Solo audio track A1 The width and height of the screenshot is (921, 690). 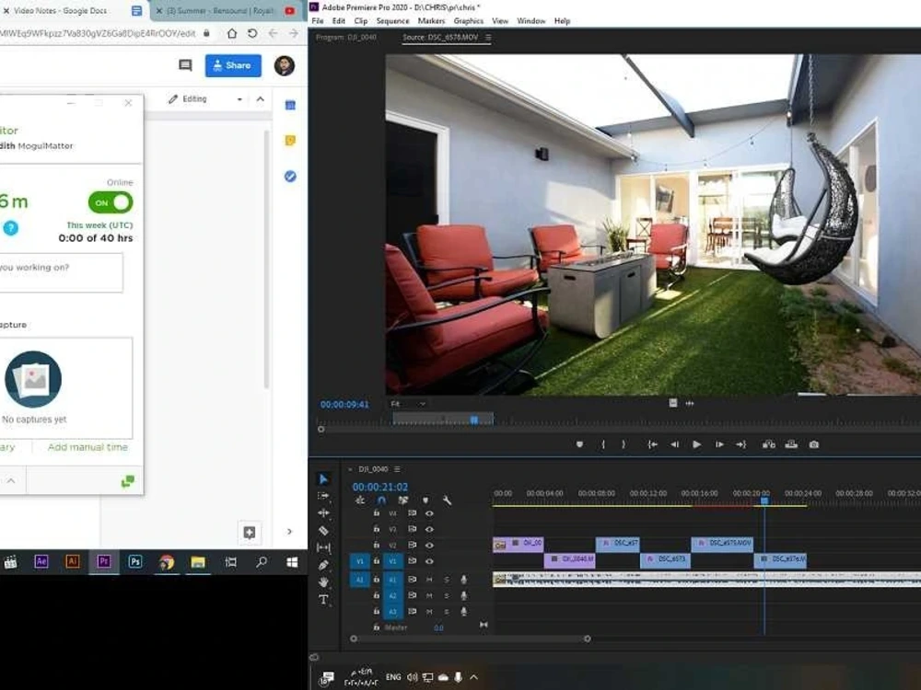coord(447,580)
